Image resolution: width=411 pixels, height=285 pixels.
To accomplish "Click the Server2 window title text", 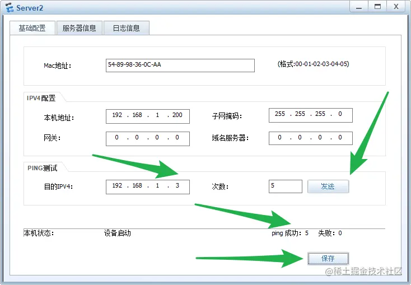I will pos(30,8).
